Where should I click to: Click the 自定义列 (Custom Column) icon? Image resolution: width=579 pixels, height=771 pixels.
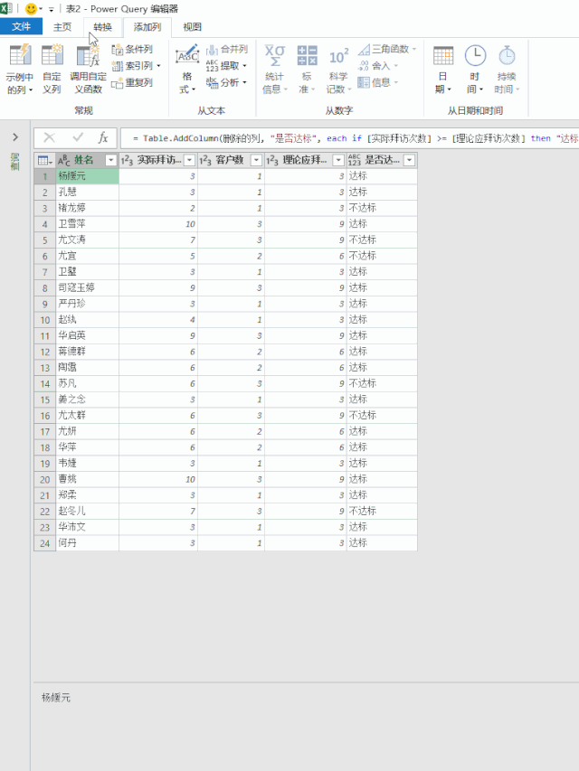coord(52,57)
